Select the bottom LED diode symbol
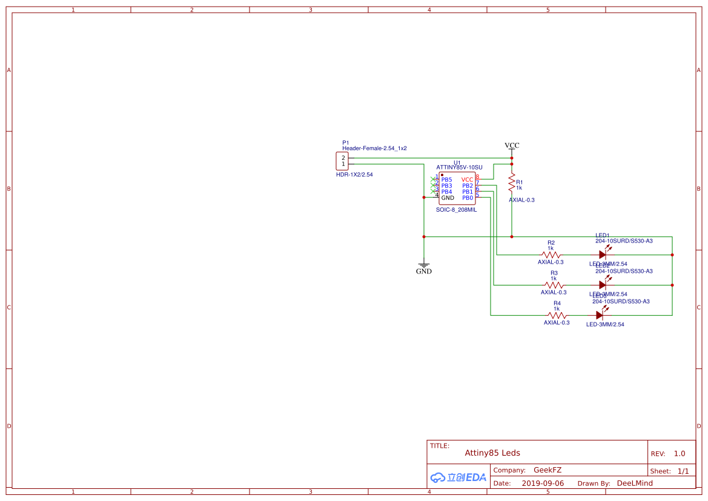The height and width of the screenshot is (501, 708). point(600,315)
